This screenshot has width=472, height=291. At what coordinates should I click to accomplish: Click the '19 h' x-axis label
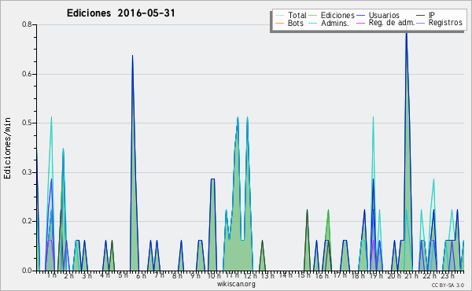(376, 276)
